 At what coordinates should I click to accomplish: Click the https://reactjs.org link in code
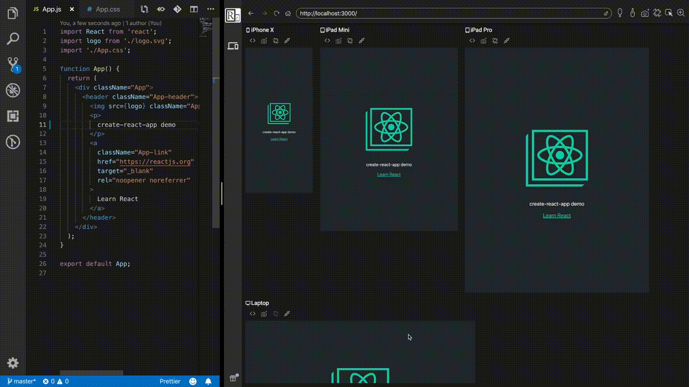(155, 162)
